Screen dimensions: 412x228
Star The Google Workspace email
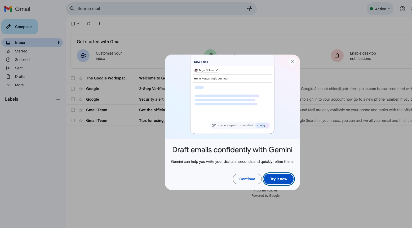81,78
